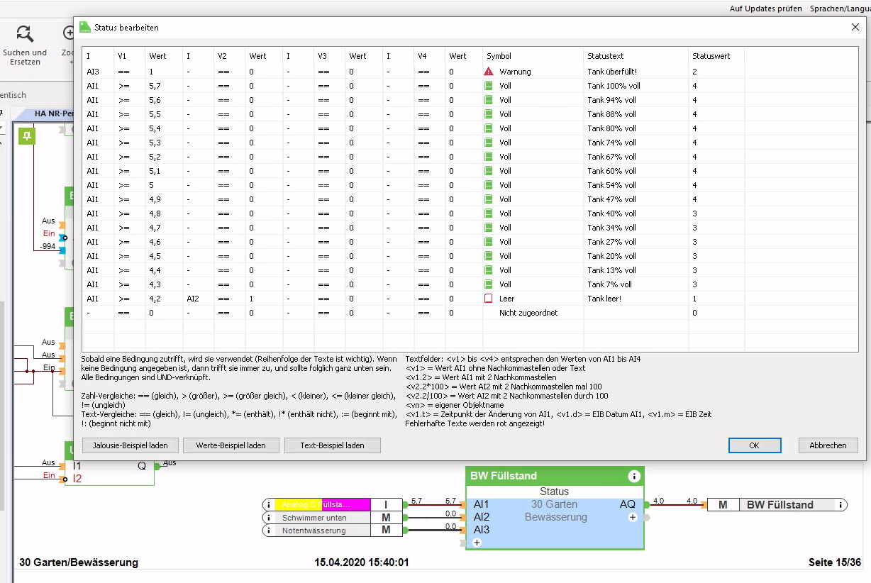The width and height of the screenshot is (871, 583).
Task: Open info icon on BW Füllstand block header
Action: tap(634, 476)
